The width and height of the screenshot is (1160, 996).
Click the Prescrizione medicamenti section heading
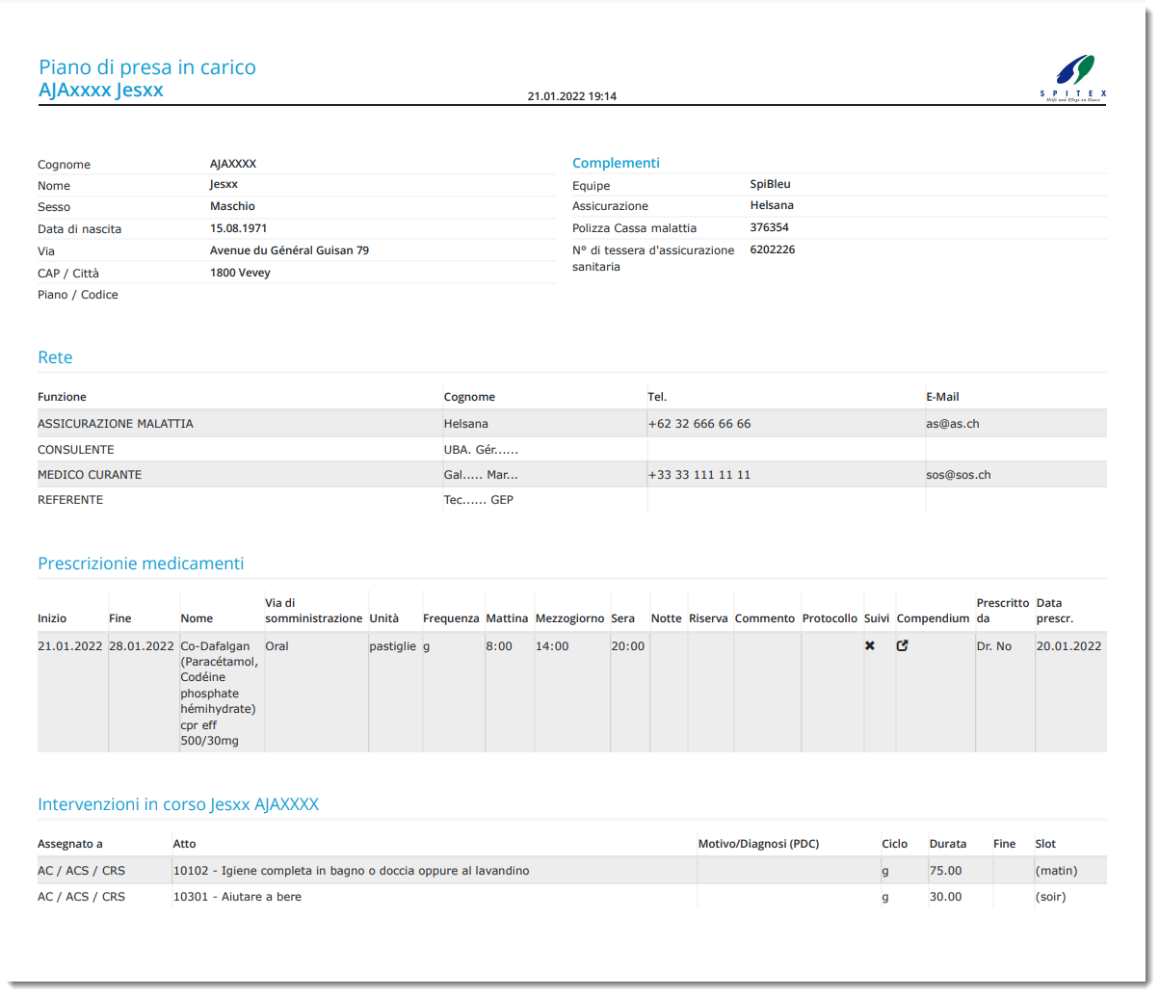141,564
